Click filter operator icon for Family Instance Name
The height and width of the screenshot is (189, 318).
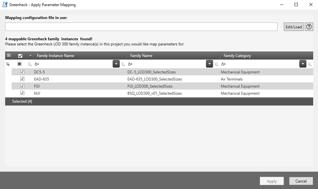click(x=37, y=64)
